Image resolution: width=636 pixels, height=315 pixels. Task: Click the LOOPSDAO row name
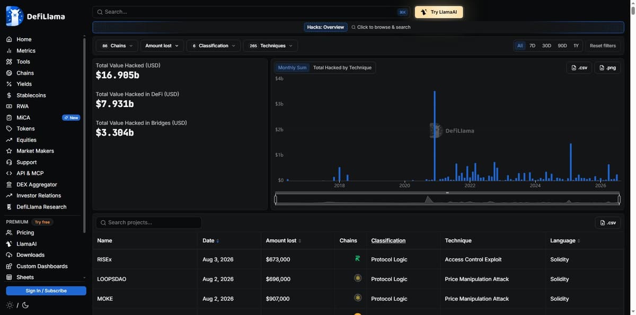click(112, 279)
